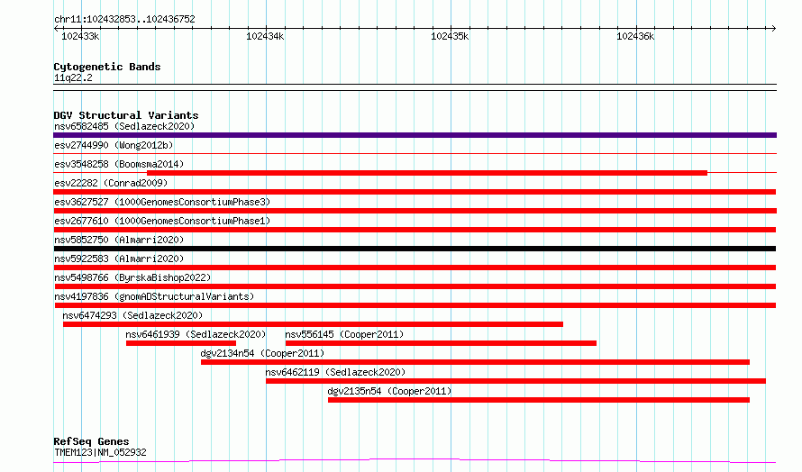
Task: Select the purple nsv6582485 variant bar
Action: pyautogui.click(x=415, y=135)
